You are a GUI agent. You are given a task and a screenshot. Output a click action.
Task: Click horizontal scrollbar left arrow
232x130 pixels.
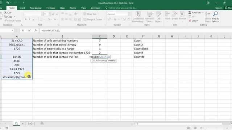(x=136, y=123)
